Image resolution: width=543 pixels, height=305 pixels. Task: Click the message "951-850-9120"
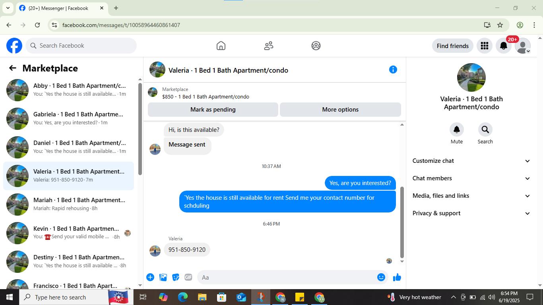187,250
